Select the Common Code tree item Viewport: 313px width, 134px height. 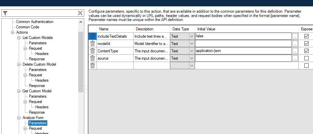pyautogui.click(x=27, y=27)
